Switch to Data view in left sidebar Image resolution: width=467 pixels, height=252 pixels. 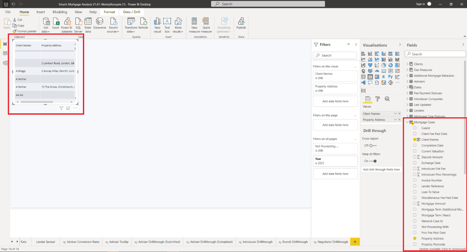pos(5,53)
